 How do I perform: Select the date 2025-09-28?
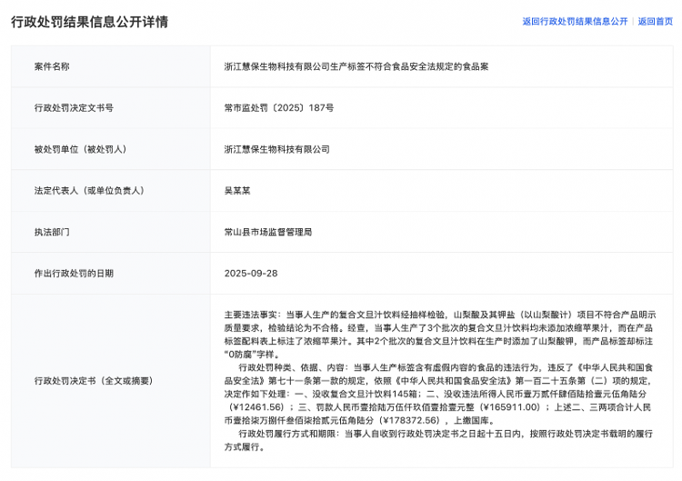(x=251, y=273)
